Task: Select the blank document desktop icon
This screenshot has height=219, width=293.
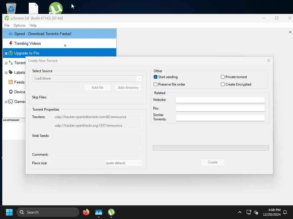Action: coord(33,8)
